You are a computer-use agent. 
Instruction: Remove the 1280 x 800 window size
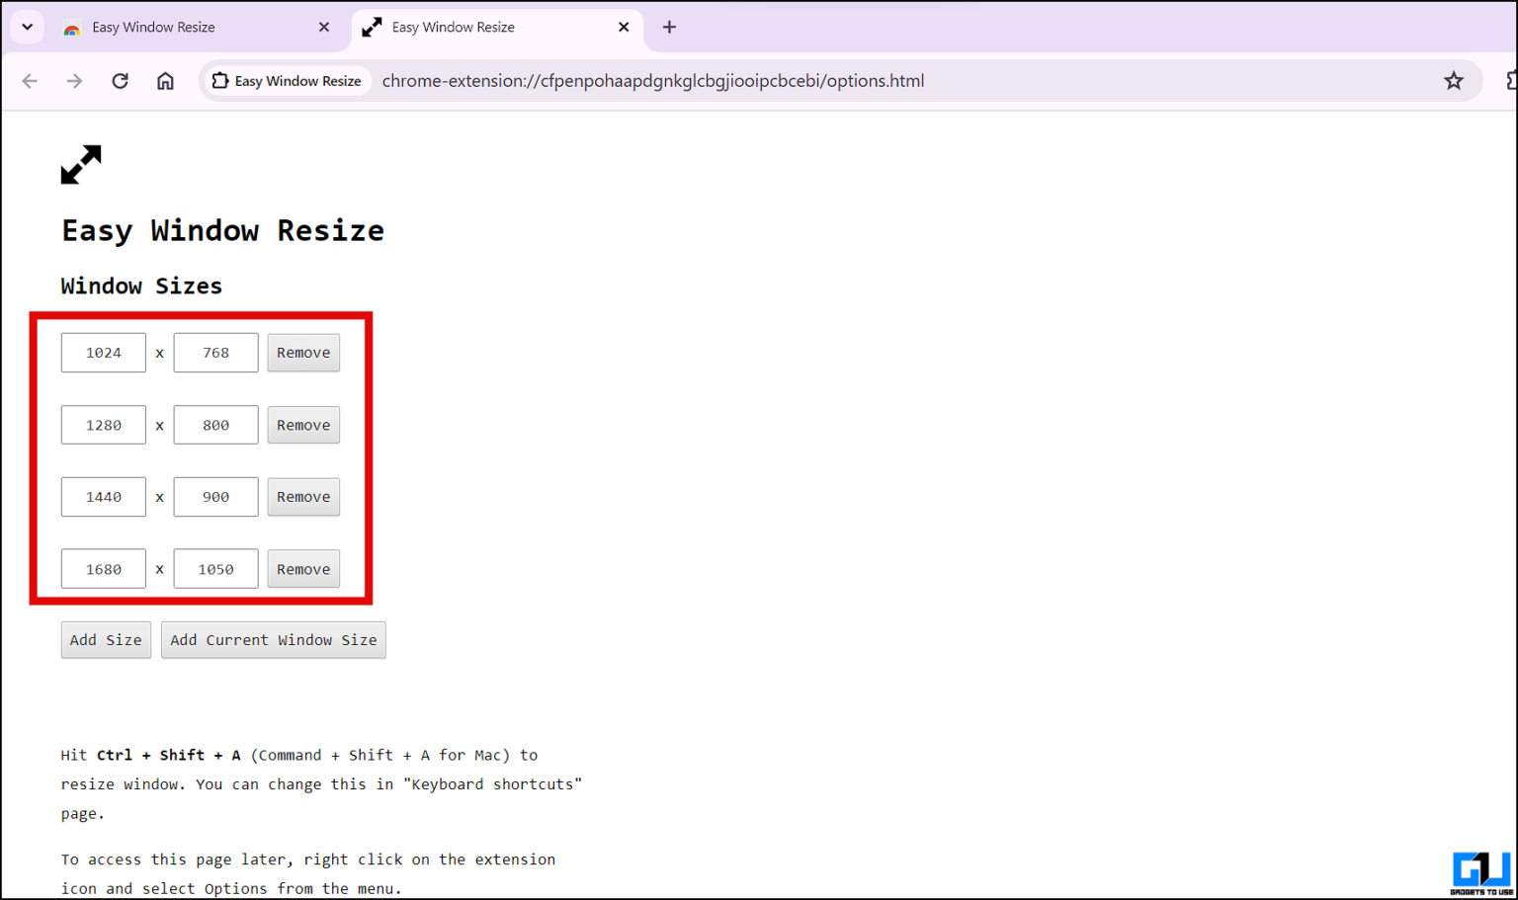(303, 425)
